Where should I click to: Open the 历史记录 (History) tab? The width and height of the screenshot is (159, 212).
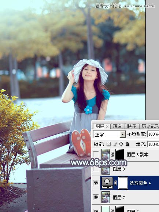coord(150,126)
